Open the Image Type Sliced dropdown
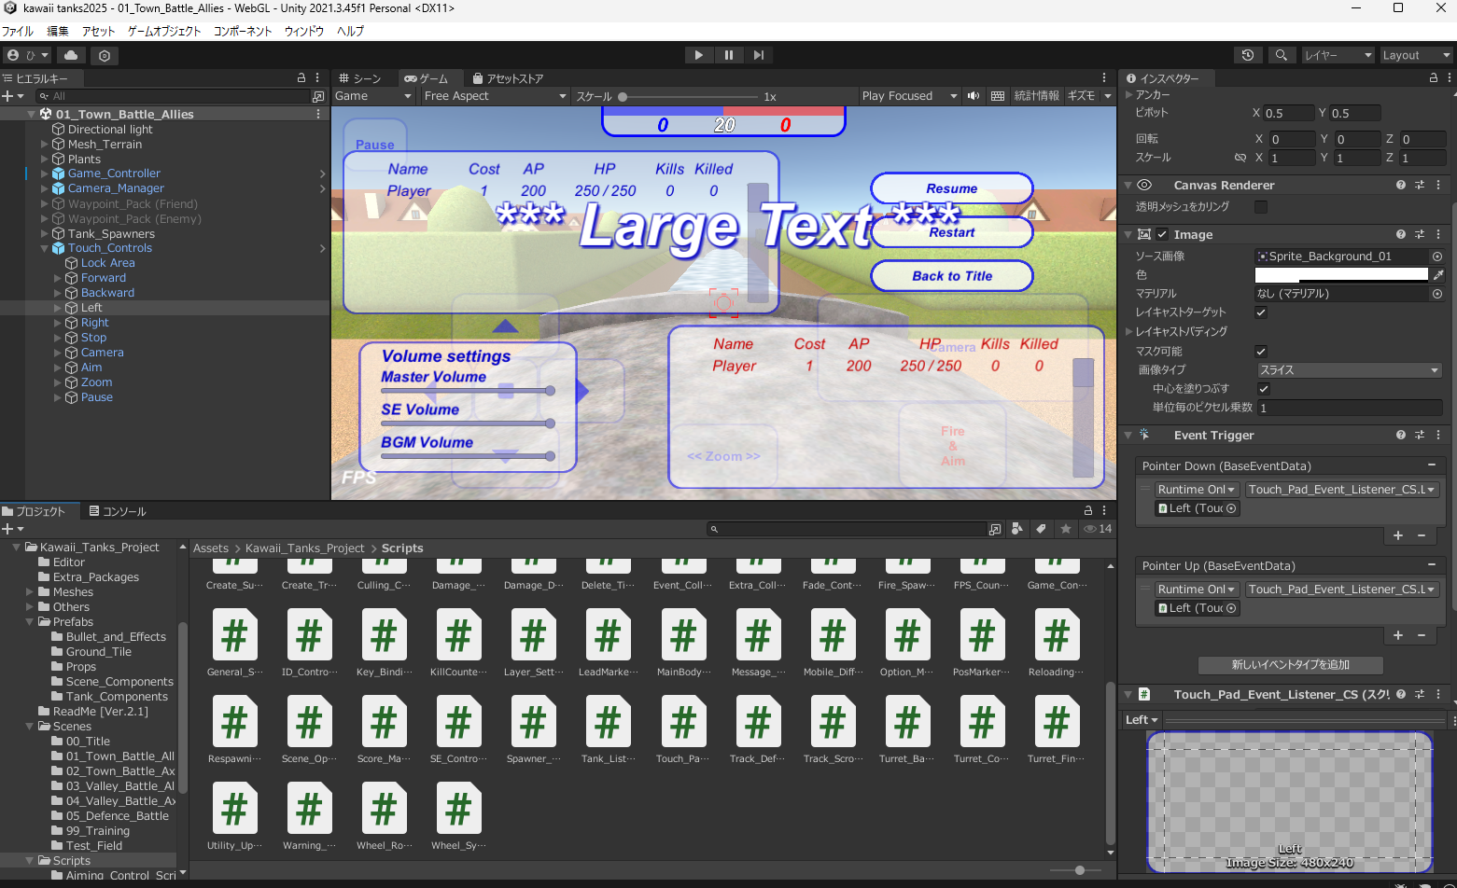Image resolution: width=1457 pixels, height=888 pixels. coord(1348,370)
